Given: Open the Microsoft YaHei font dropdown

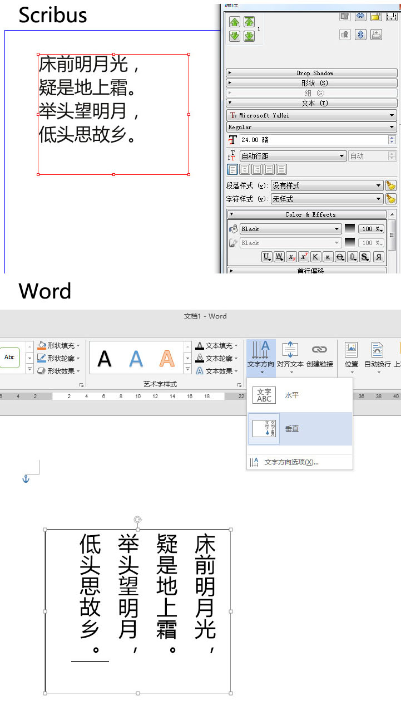Looking at the screenshot, I should [311, 115].
